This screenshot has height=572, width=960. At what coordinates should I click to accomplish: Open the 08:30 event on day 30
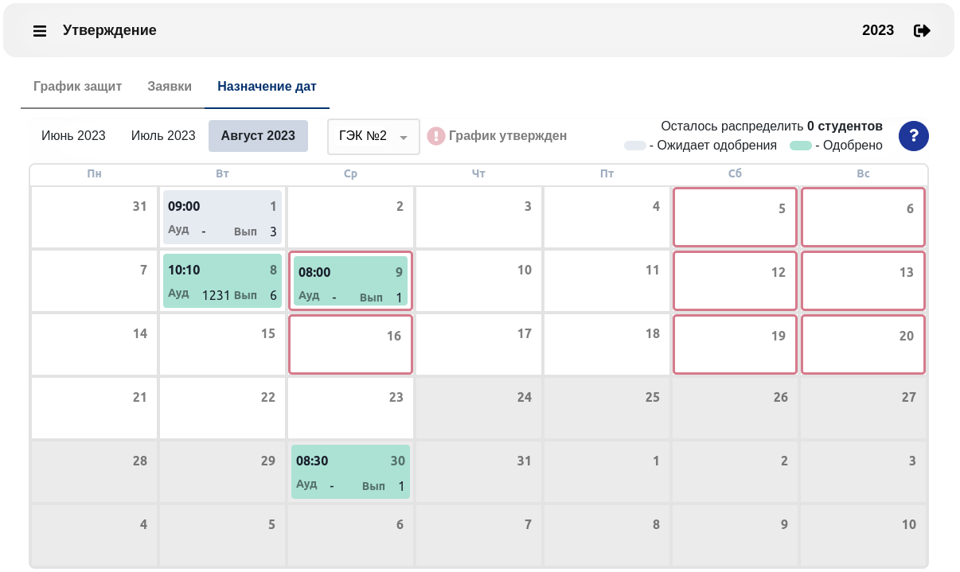tap(350, 472)
